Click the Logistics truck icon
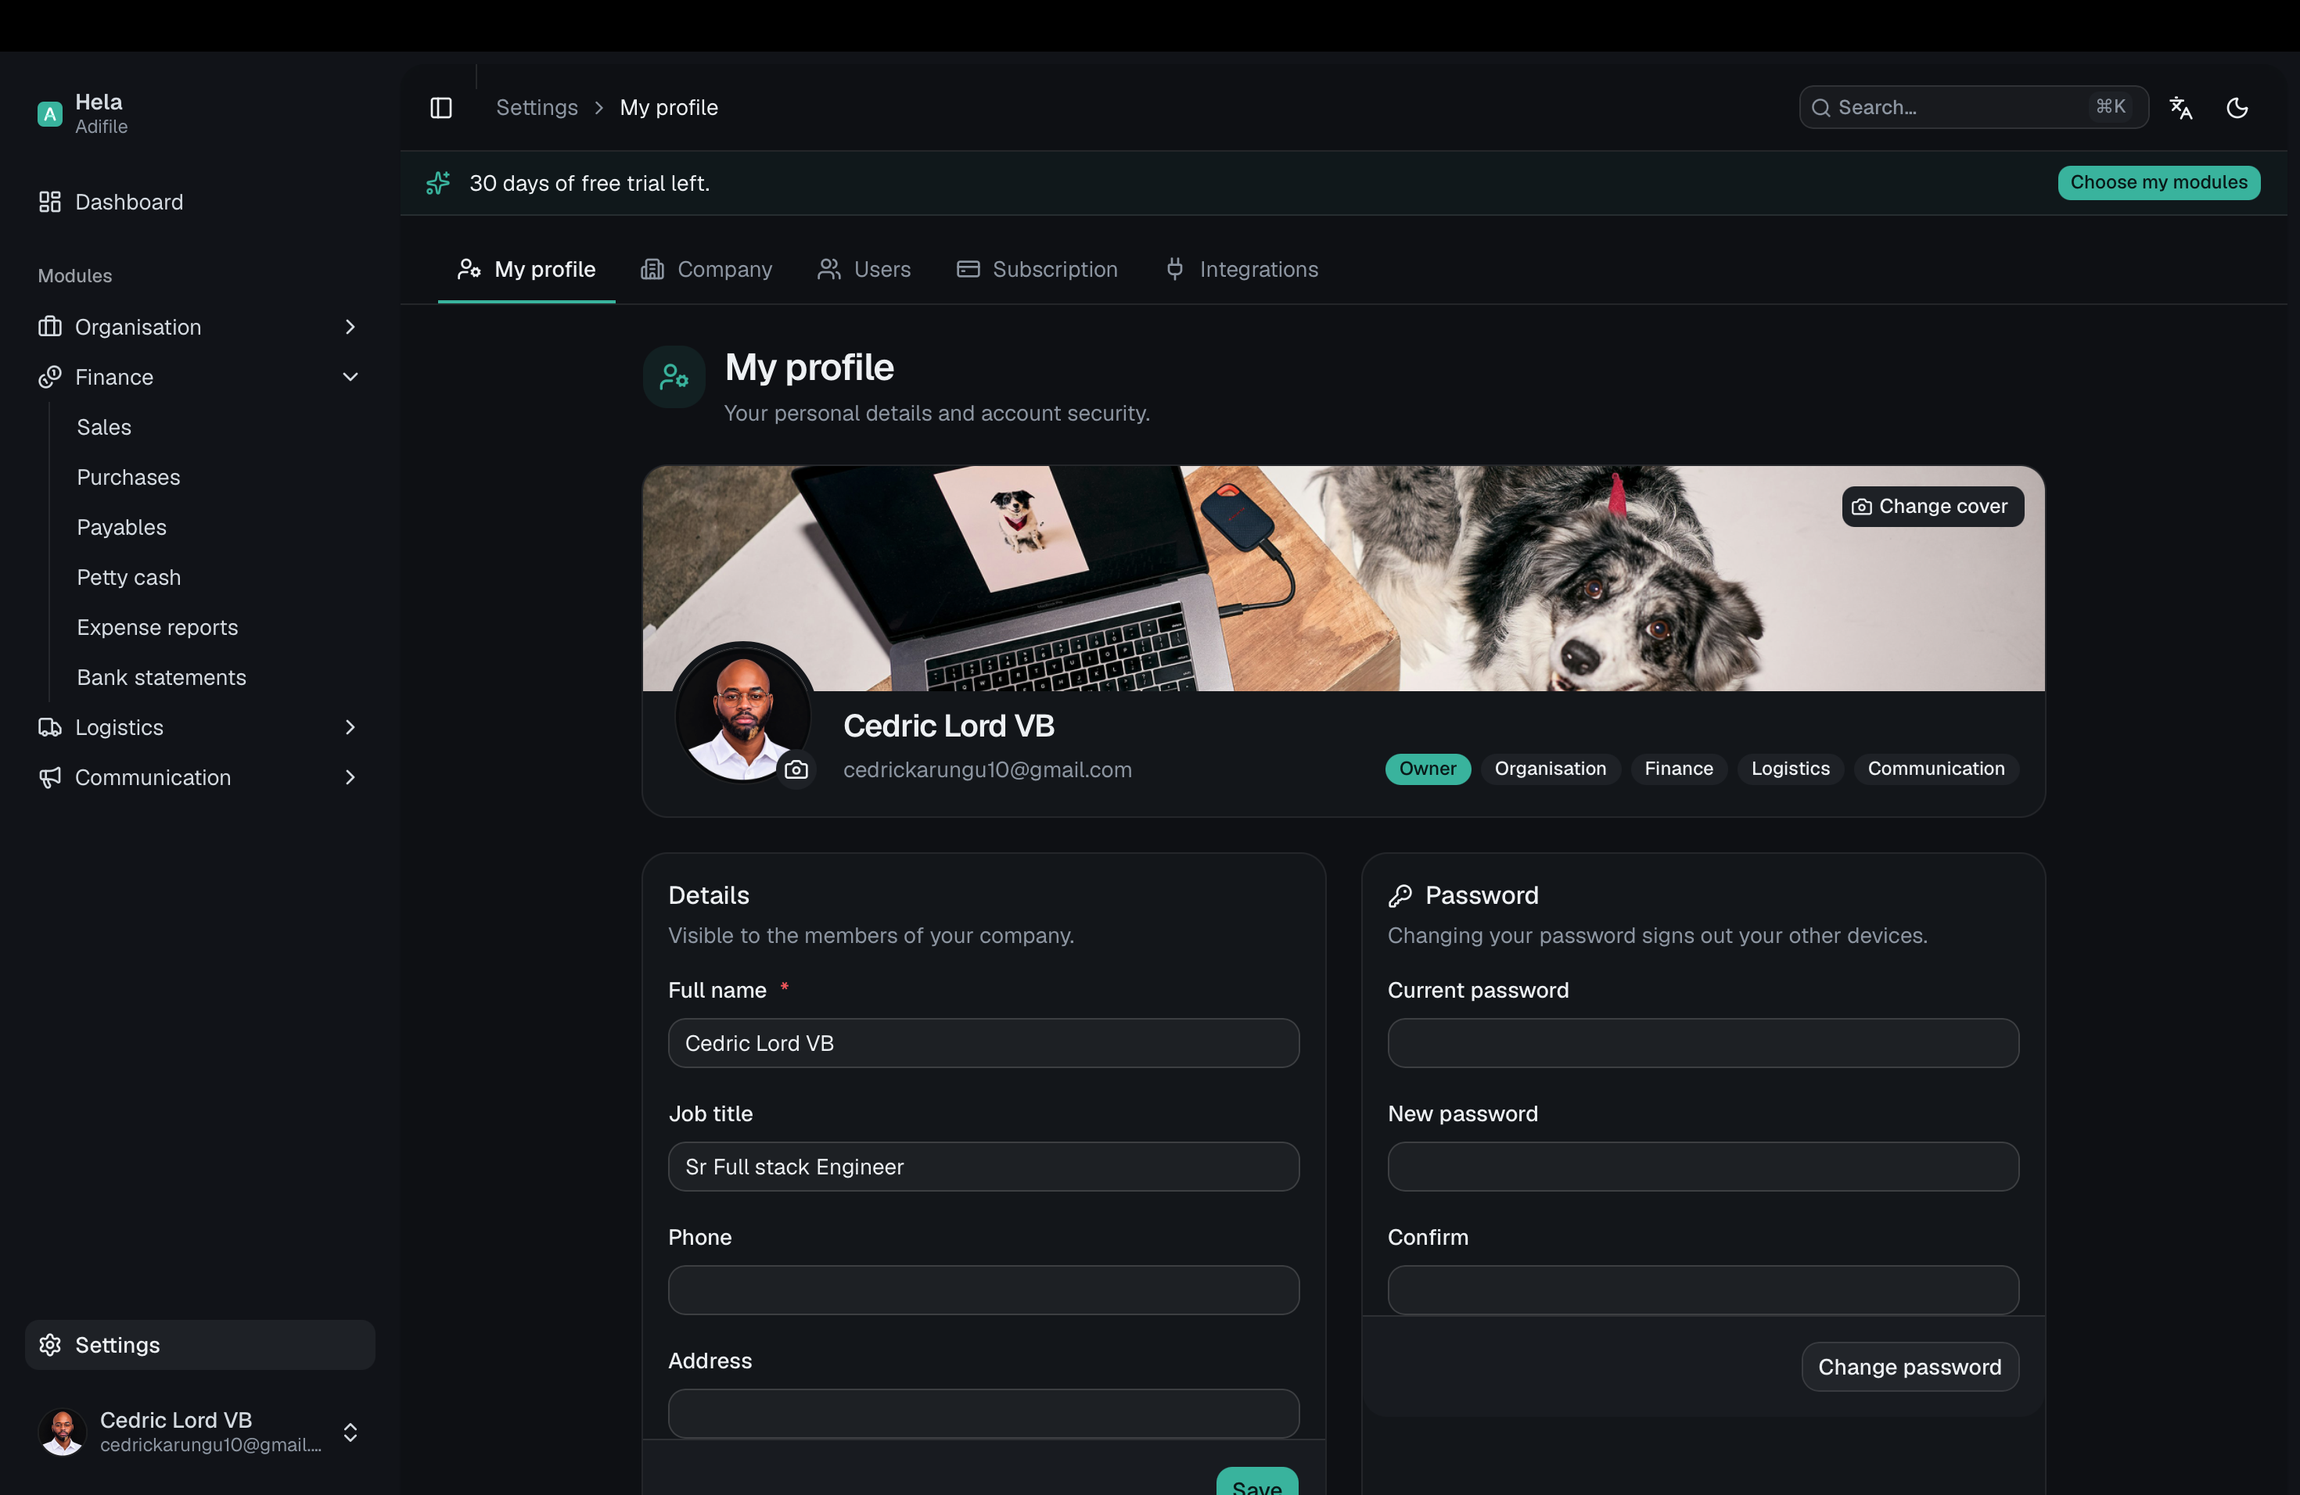2300x1495 pixels. click(x=49, y=727)
